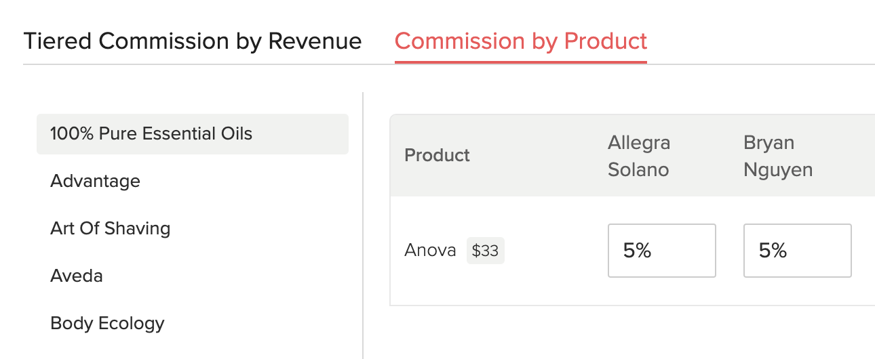Image resolution: width=875 pixels, height=359 pixels.
Task: Select 100% Pure Essential Oils brand
Action: coord(151,134)
